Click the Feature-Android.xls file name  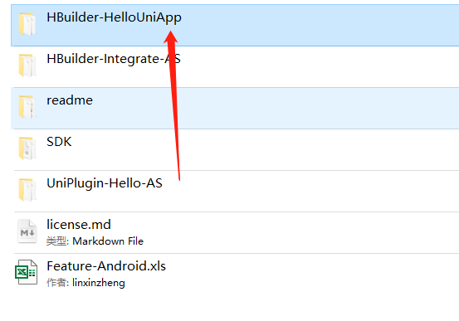pyautogui.click(x=106, y=266)
